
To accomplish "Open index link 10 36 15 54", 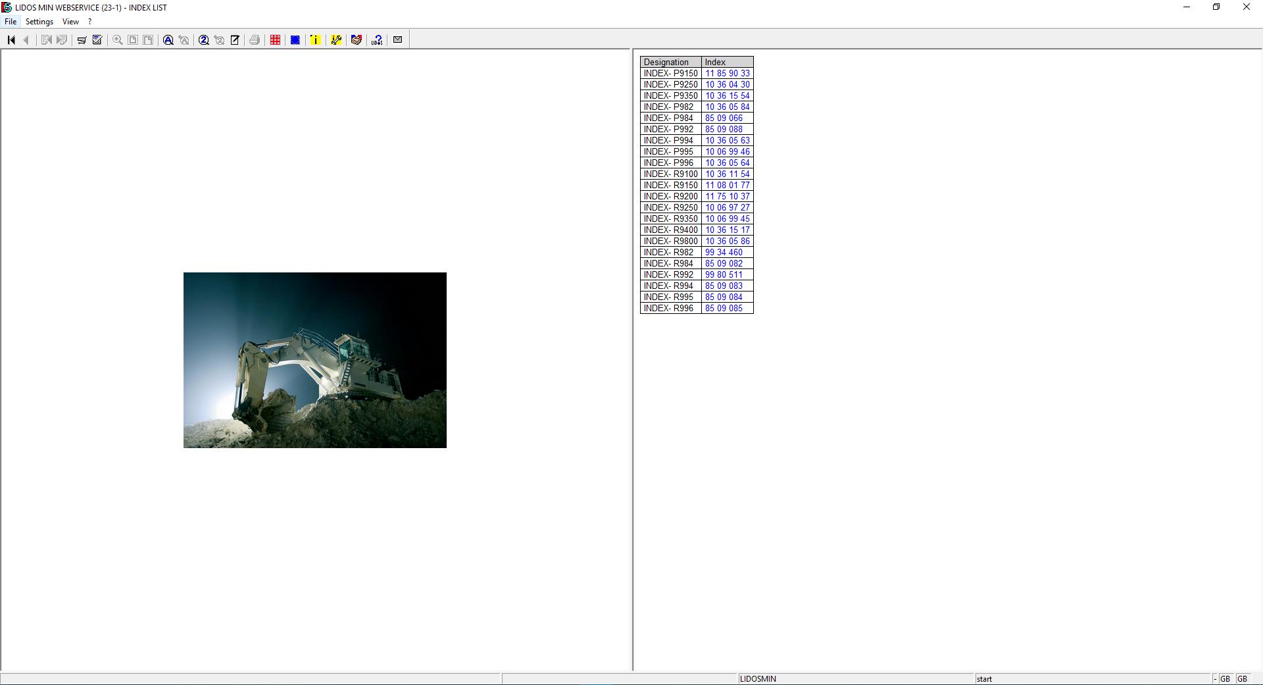I will (728, 96).
